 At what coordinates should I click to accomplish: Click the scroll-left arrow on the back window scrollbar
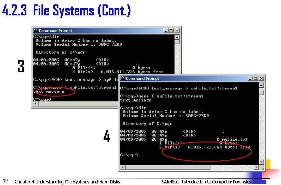point(35,104)
